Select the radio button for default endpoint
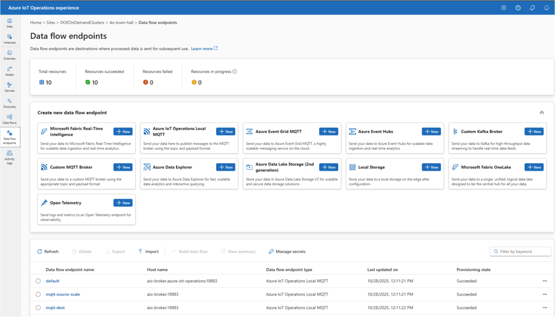The image size is (555, 317). 38,281
